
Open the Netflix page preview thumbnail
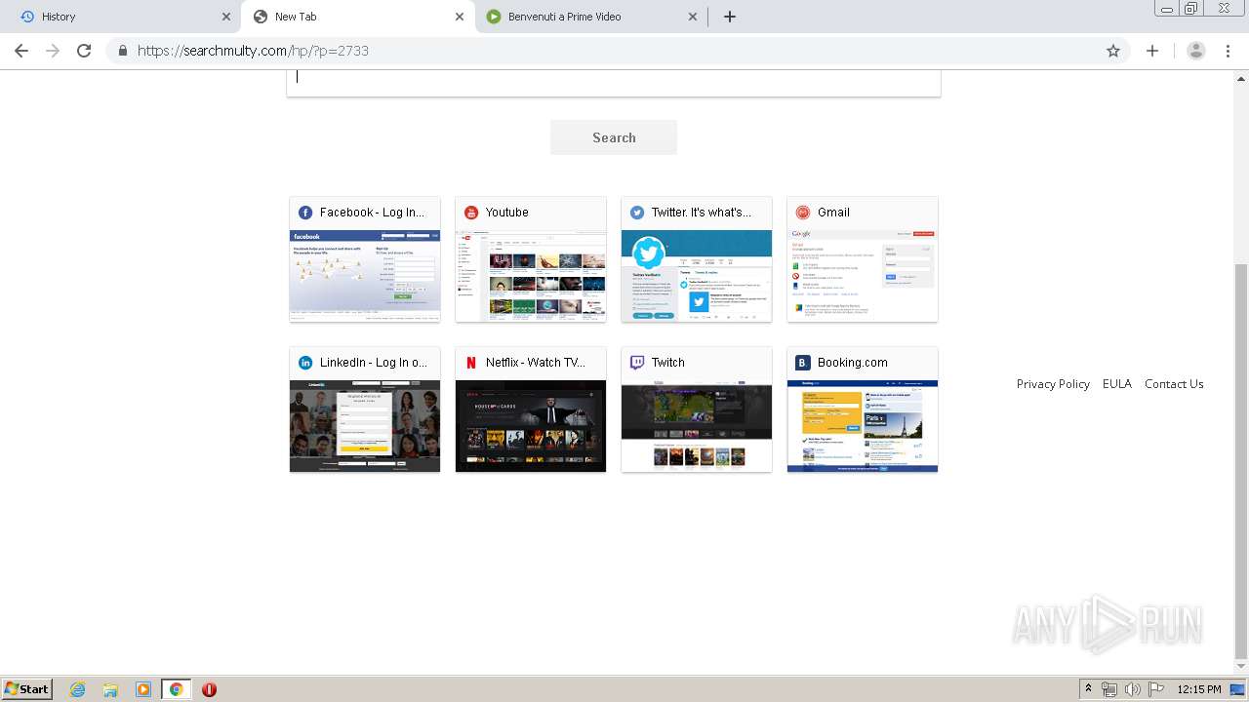point(531,426)
